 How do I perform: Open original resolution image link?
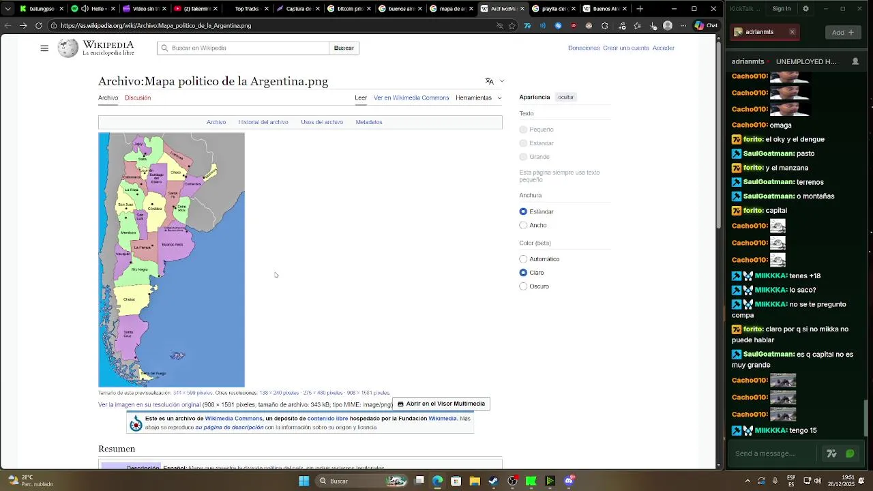click(x=149, y=404)
